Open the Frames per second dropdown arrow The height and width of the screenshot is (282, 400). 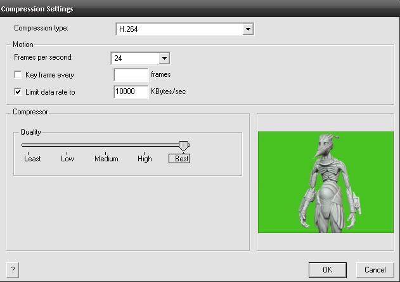click(164, 58)
